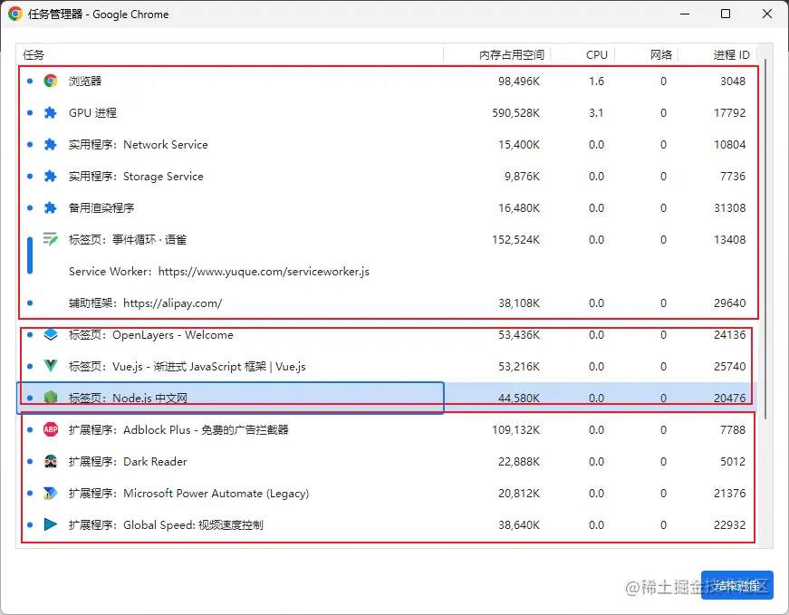Select the Adblock Plus extension row text
The height and width of the screenshot is (615, 789).
tap(178, 430)
